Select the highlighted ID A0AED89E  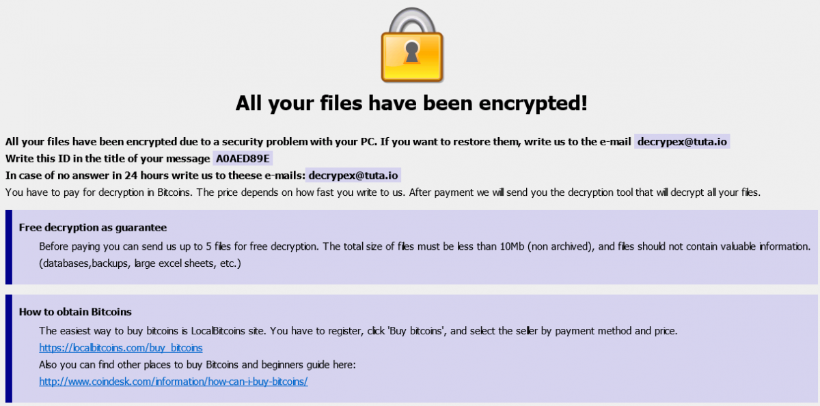[243, 158]
